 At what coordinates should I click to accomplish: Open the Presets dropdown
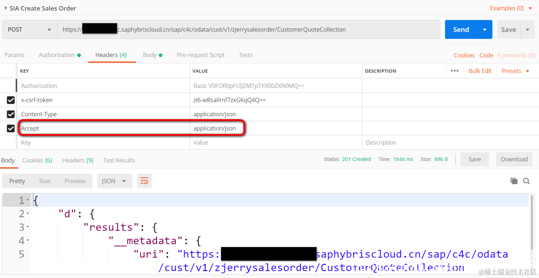tap(515, 71)
